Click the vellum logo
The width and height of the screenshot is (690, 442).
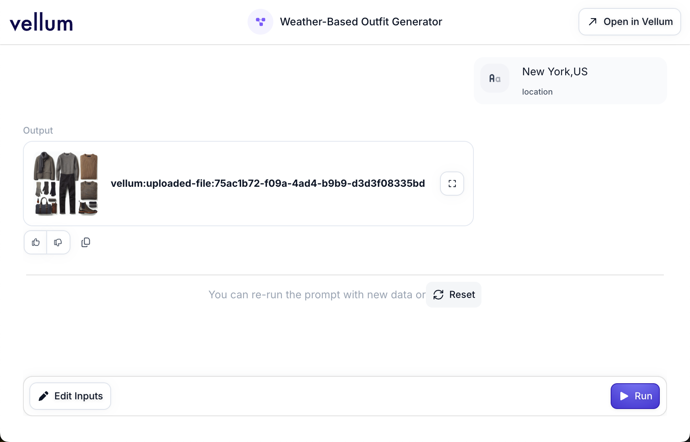41,23
